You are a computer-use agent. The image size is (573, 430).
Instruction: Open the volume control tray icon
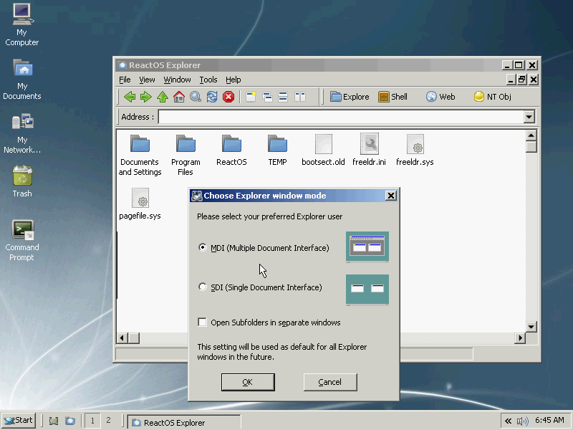tap(523, 421)
